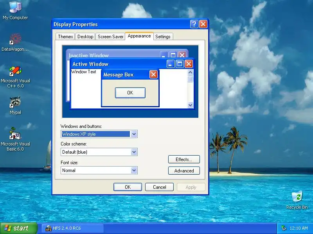Select the Mypal raccoon desktop icon
313x234 pixels.
[x=15, y=105]
